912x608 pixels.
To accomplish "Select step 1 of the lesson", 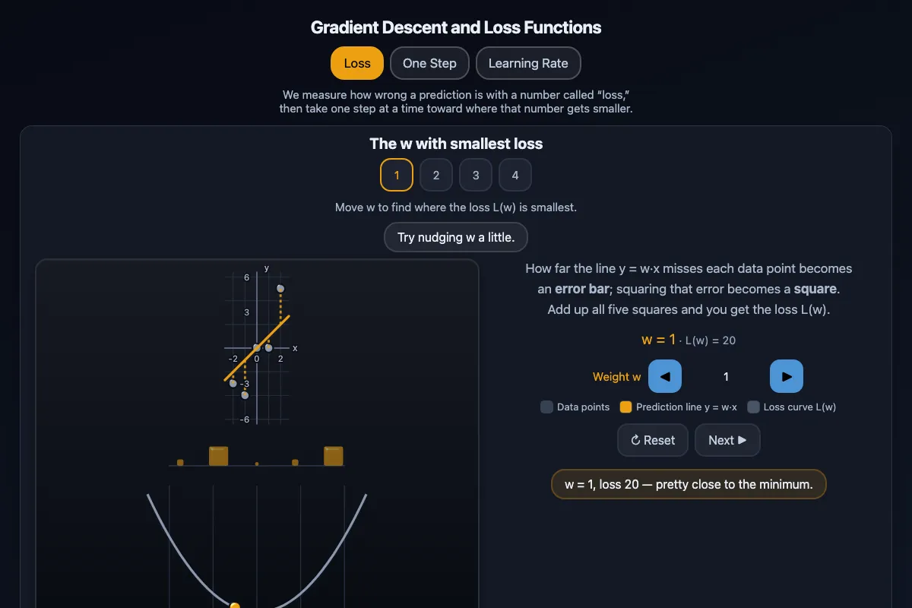I will click(397, 175).
